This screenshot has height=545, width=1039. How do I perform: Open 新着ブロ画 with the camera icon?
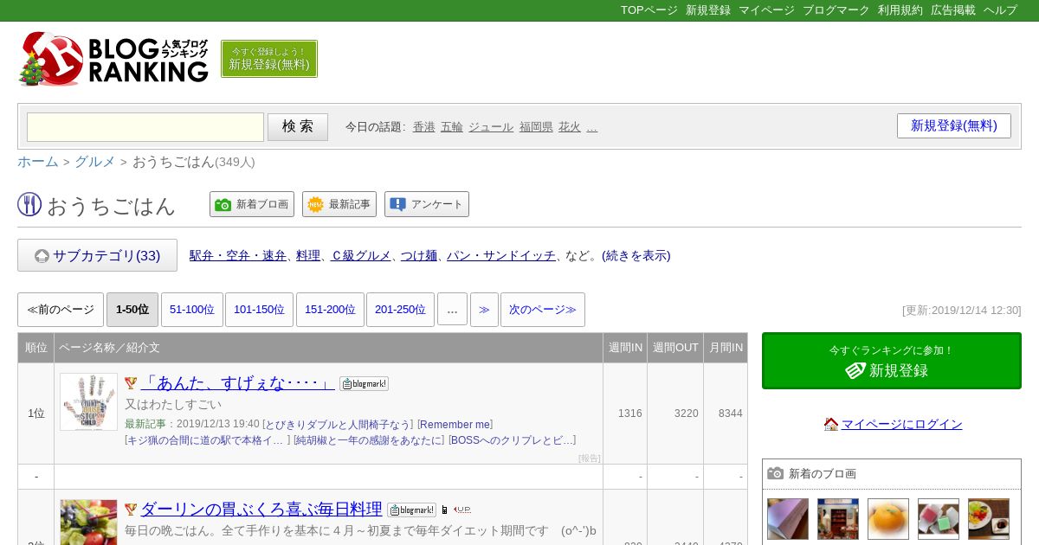coord(252,204)
